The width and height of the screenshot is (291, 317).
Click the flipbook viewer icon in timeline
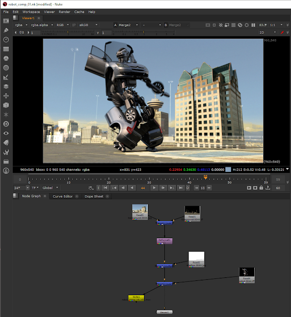pos(249,188)
